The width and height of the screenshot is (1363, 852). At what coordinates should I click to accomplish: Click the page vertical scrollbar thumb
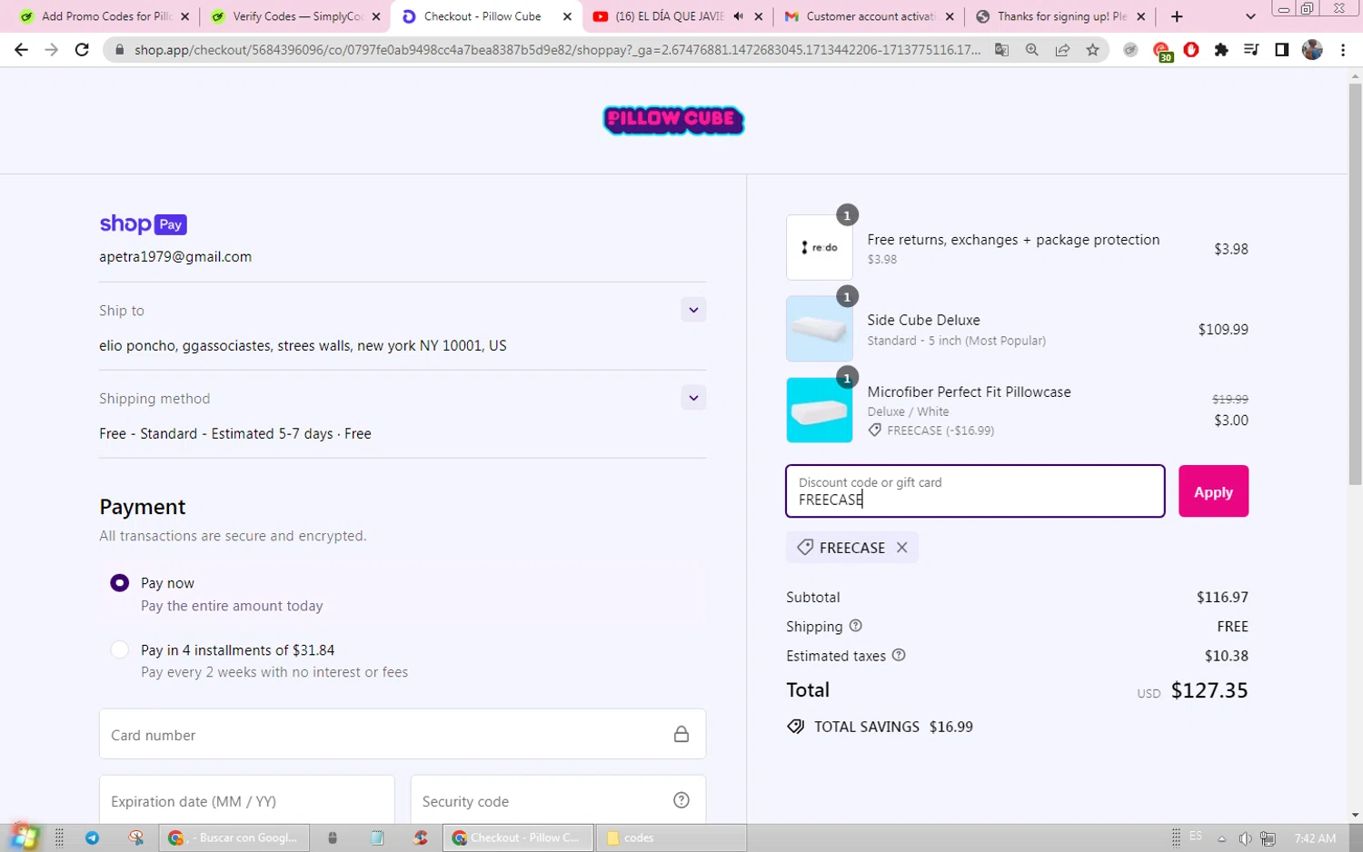[1355, 284]
